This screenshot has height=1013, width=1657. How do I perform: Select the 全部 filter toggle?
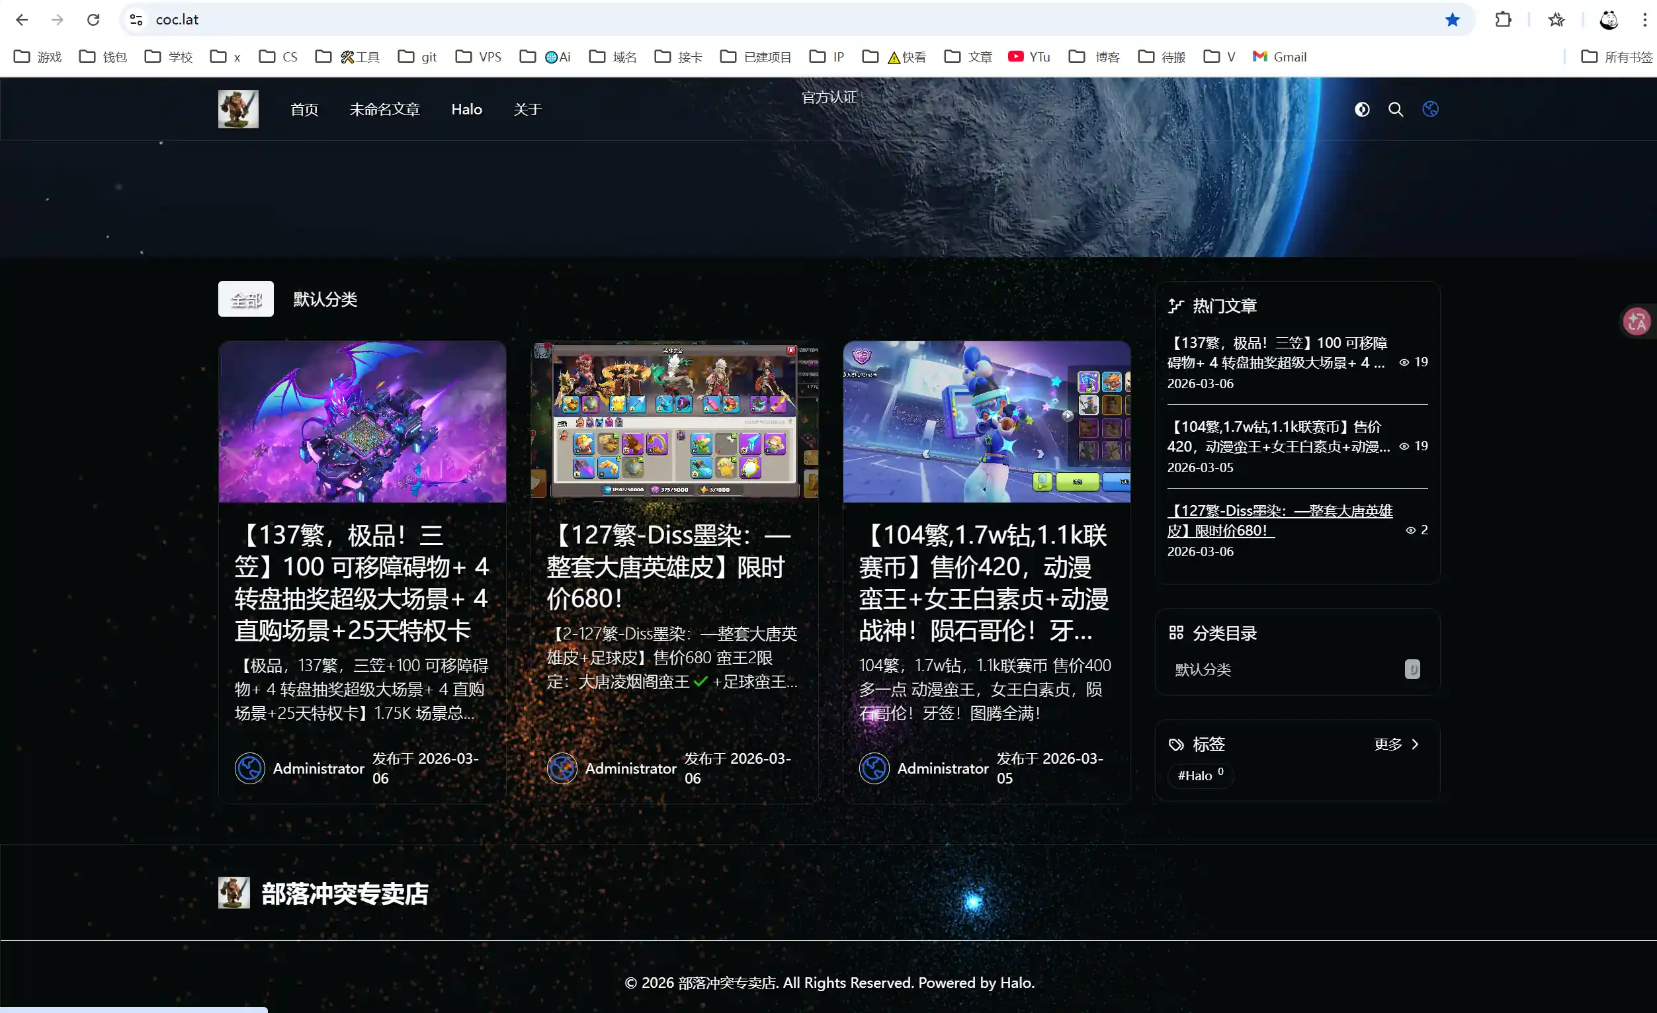click(x=245, y=298)
